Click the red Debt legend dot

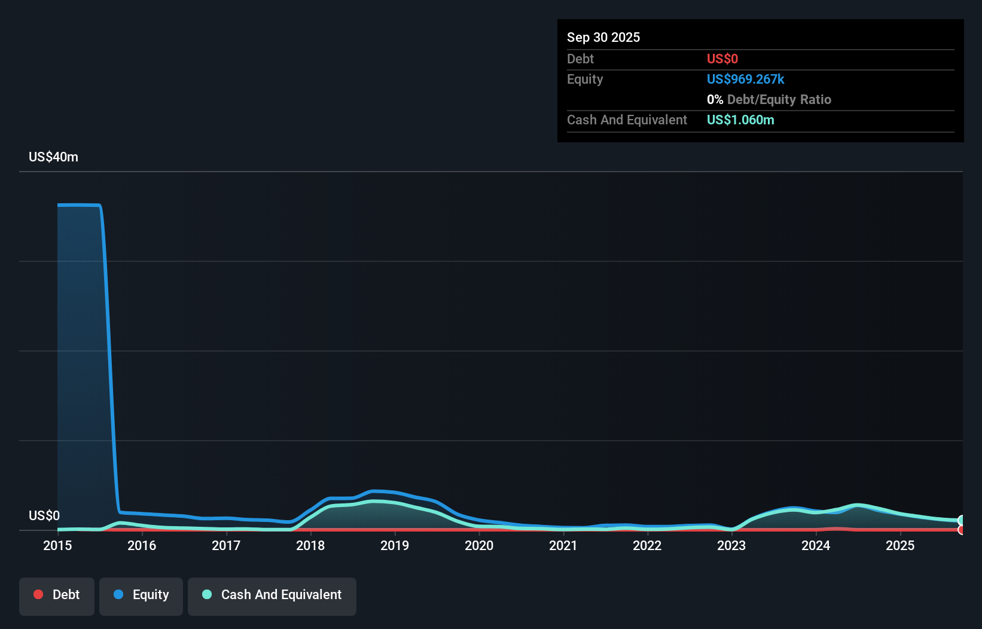point(38,594)
